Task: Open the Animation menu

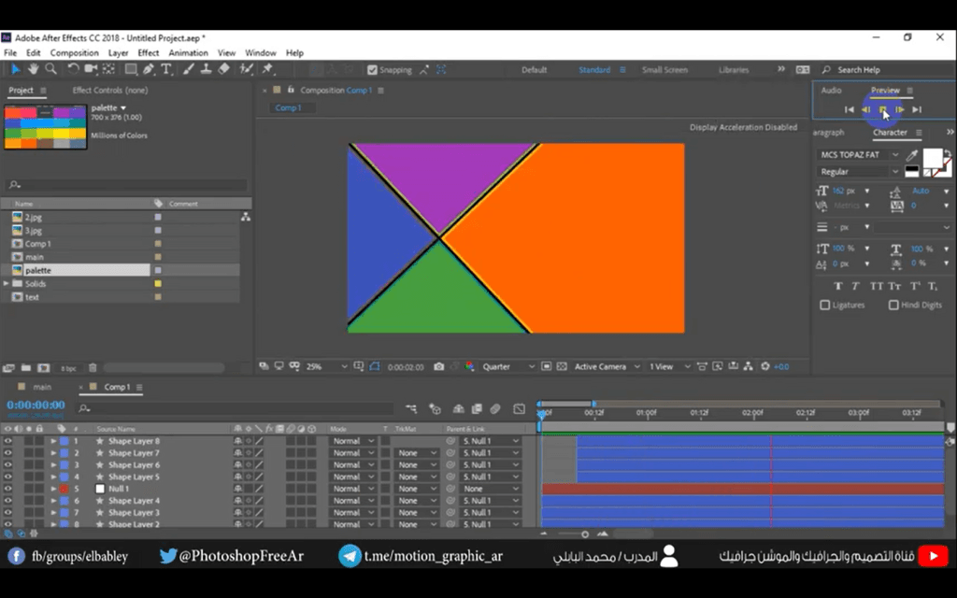Action: click(188, 53)
